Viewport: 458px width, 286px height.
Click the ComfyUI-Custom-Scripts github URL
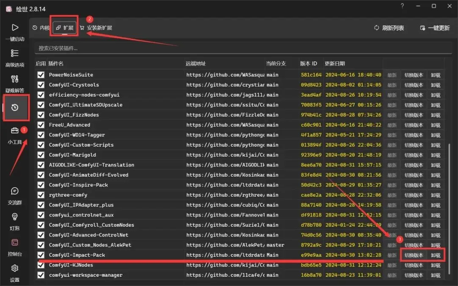pos(225,145)
